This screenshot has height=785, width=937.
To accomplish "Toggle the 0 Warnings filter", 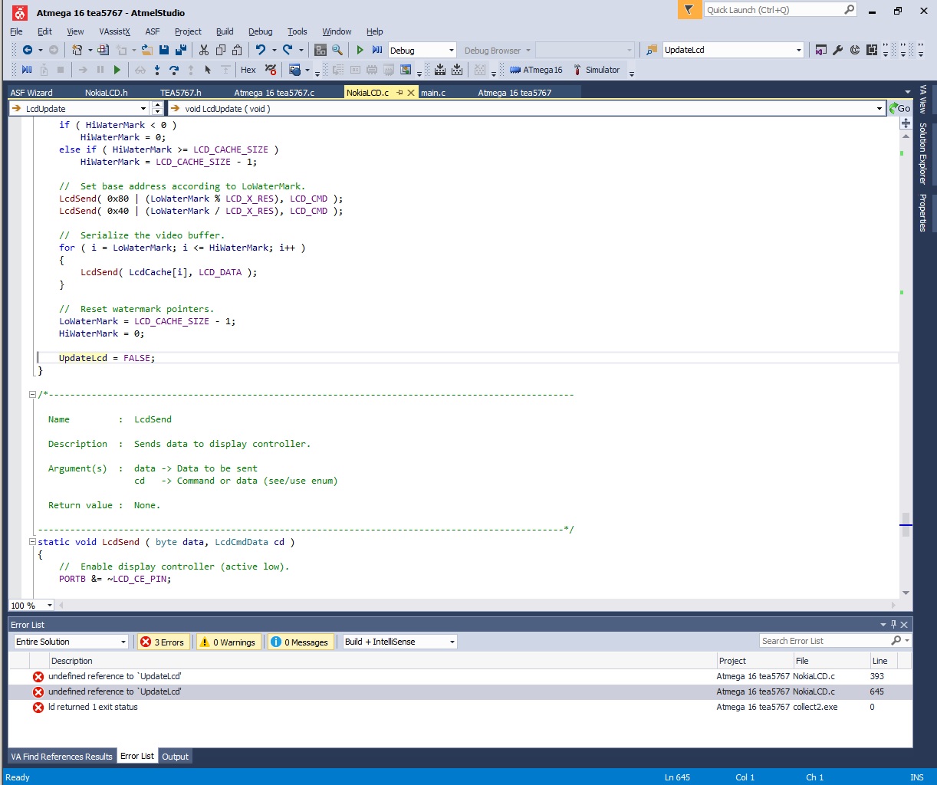I will tap(228, 642).
